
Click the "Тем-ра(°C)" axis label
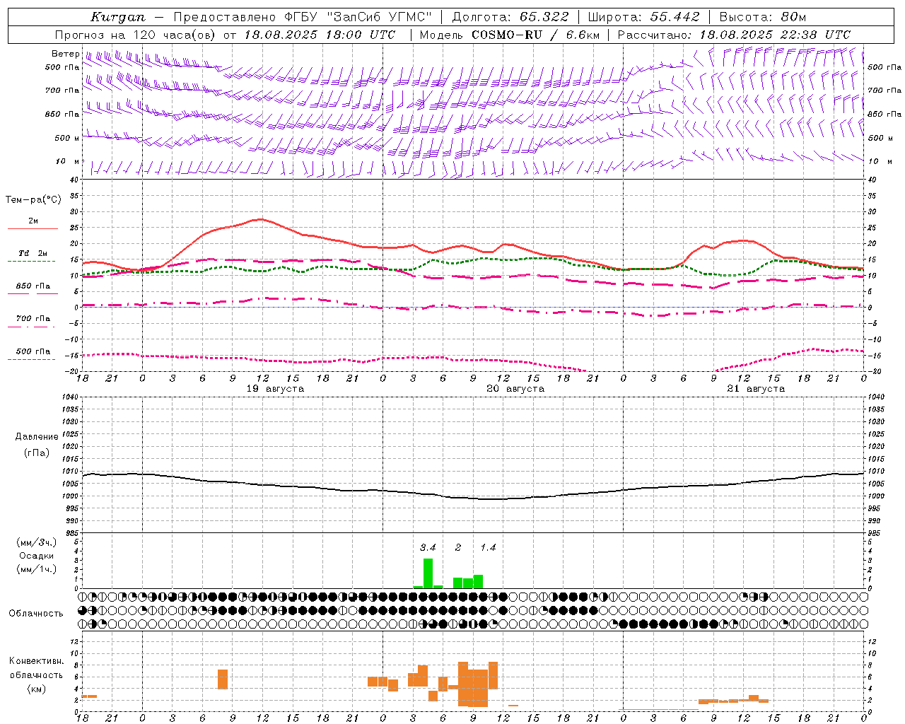pyautogui.click(x=33, y=200)
